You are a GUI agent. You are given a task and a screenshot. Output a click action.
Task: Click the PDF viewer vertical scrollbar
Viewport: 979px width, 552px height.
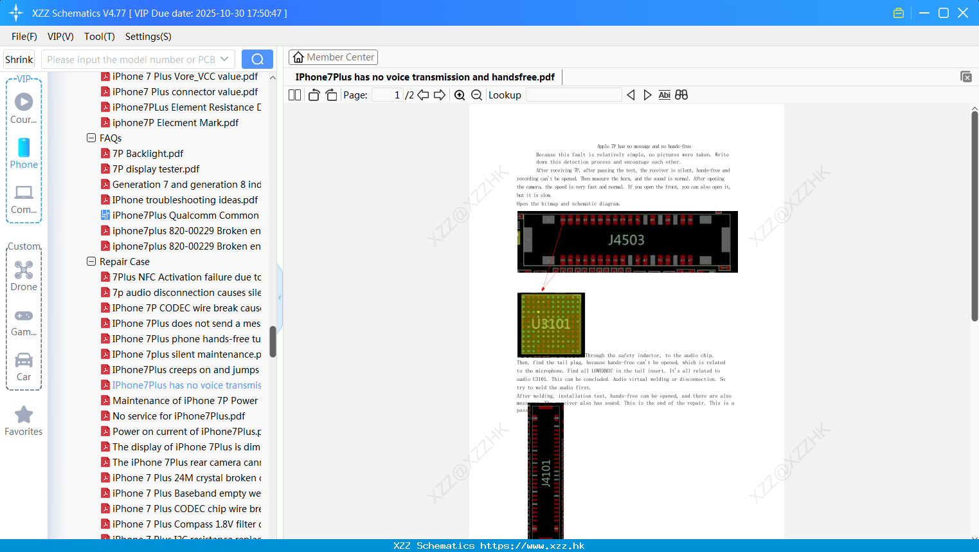tap(975, 216)
